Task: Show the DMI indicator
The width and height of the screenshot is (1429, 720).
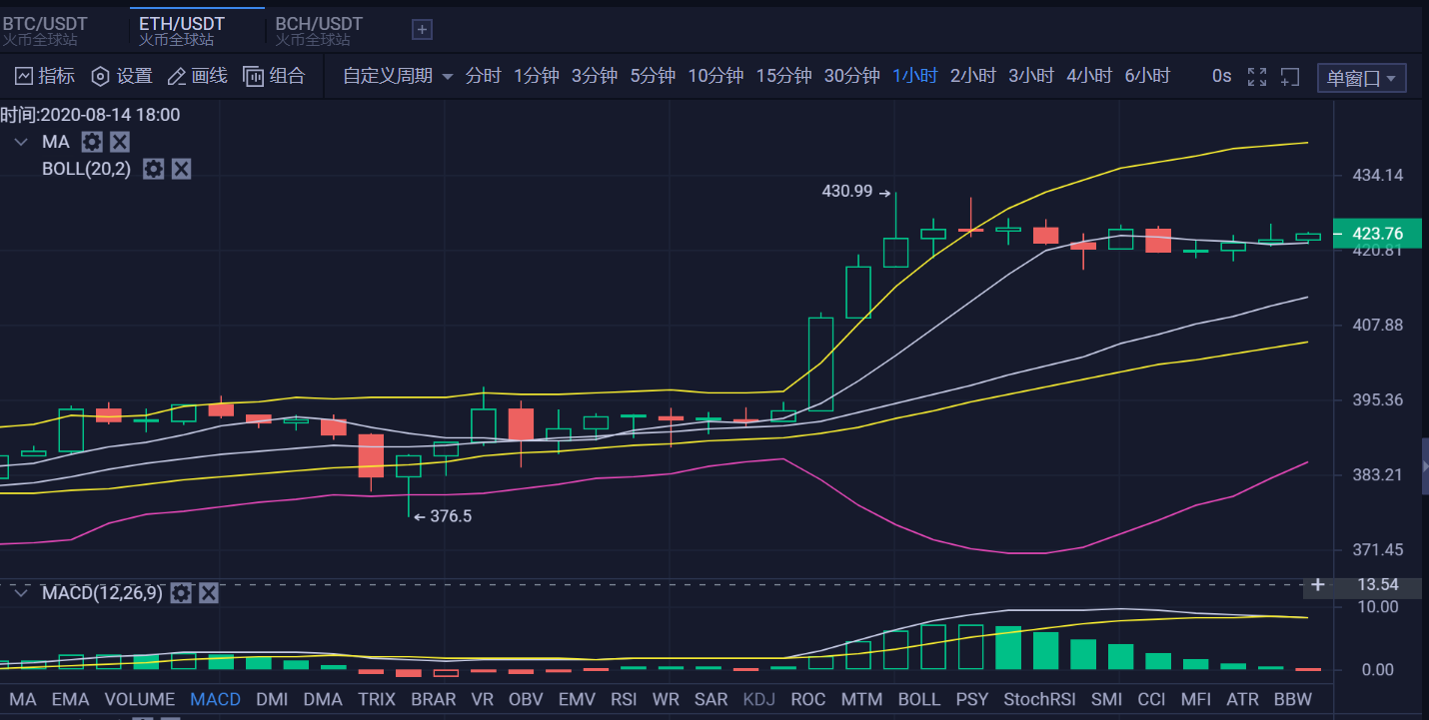Action: click(x=272, y=699)
